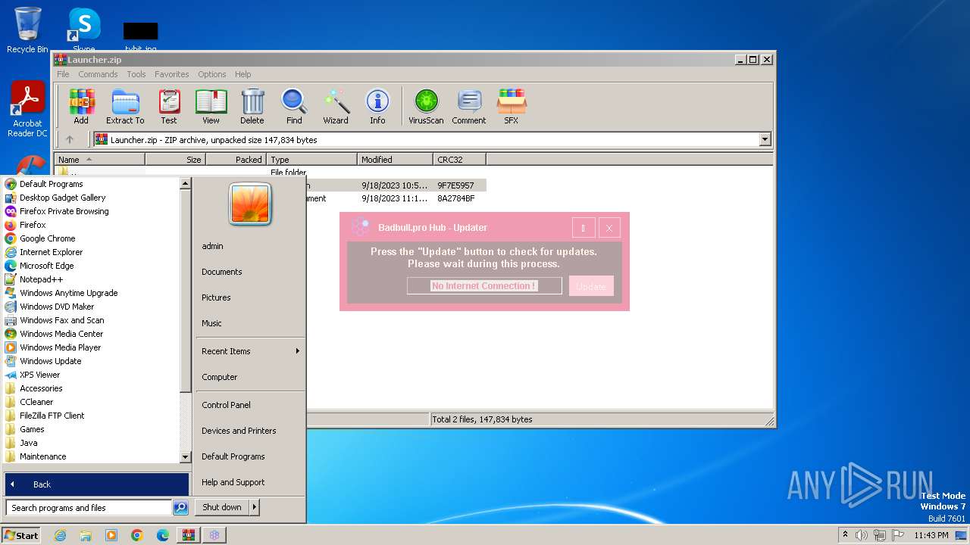Open Devices and Printers
Screen dimensions: 970x545
coord(239,431)
